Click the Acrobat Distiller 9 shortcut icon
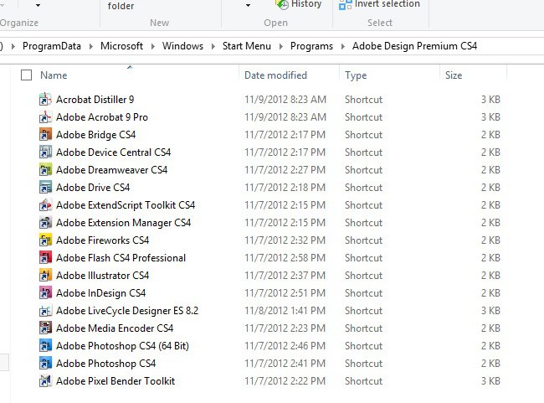This screenshot has height=403, width=544. point(46,100)
